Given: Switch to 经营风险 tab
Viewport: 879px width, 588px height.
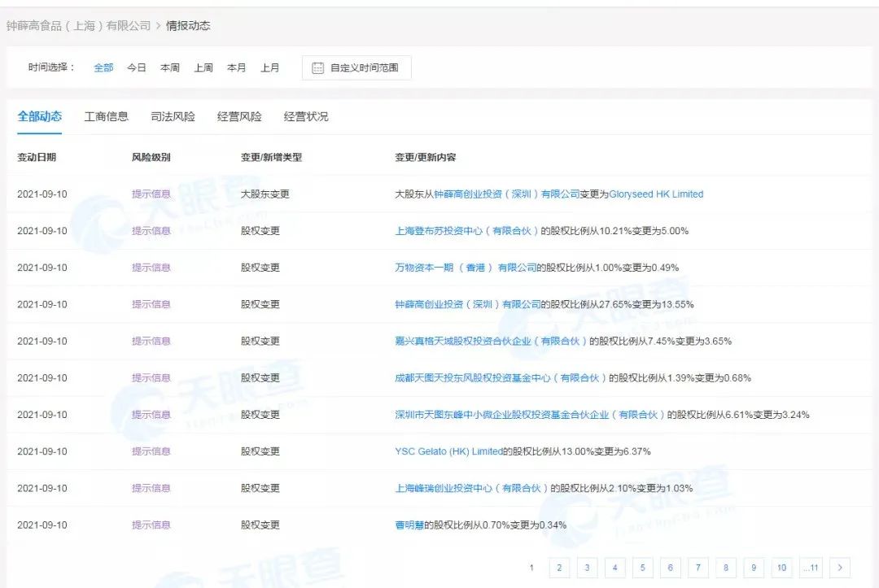Looking at the screenshot, I should 239,116.
